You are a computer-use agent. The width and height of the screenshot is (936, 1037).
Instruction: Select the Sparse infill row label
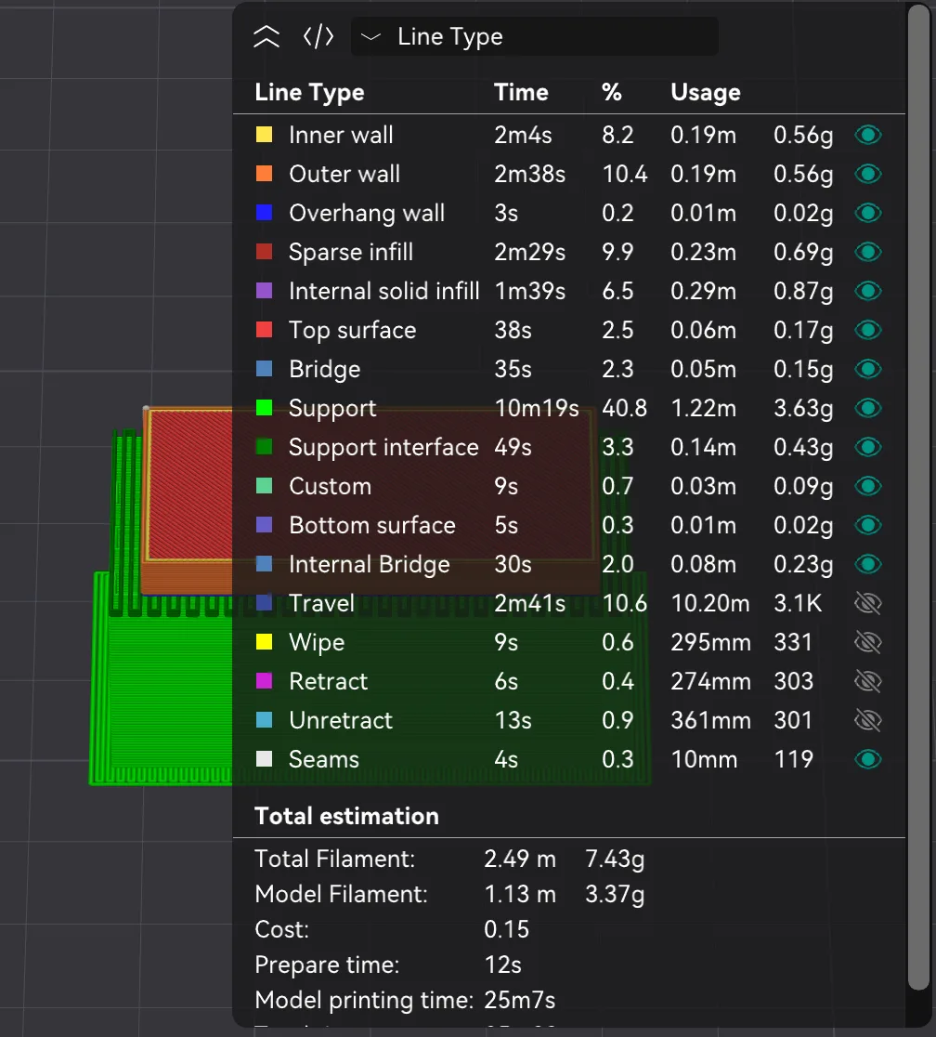click(351, 252)
